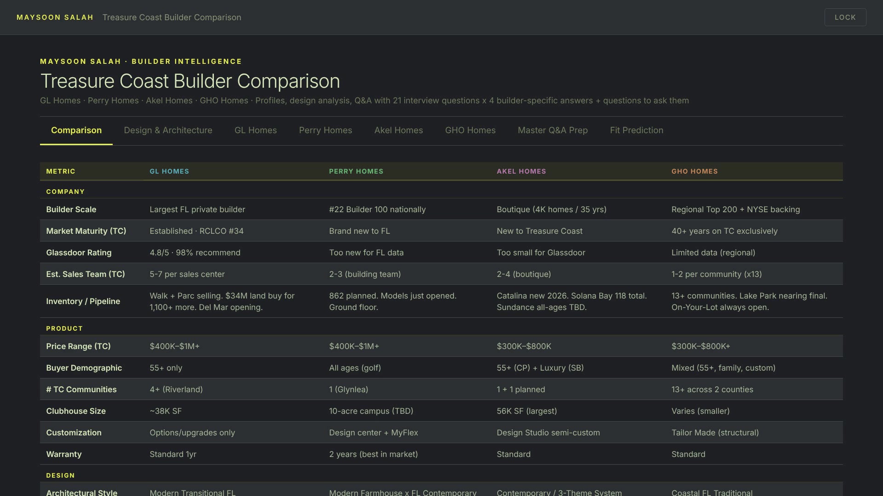Click the PRODUCT section heading
The image size is (883, 496).
click(x=64, y=328)
